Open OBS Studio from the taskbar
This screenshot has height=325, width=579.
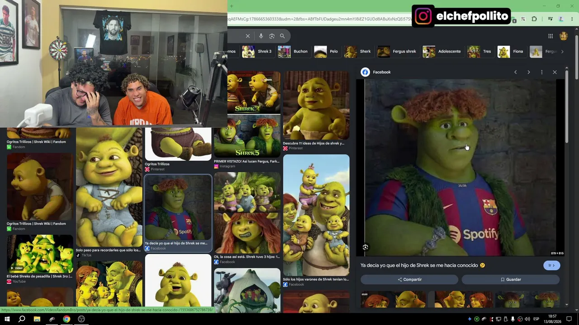tap(81, 319)
